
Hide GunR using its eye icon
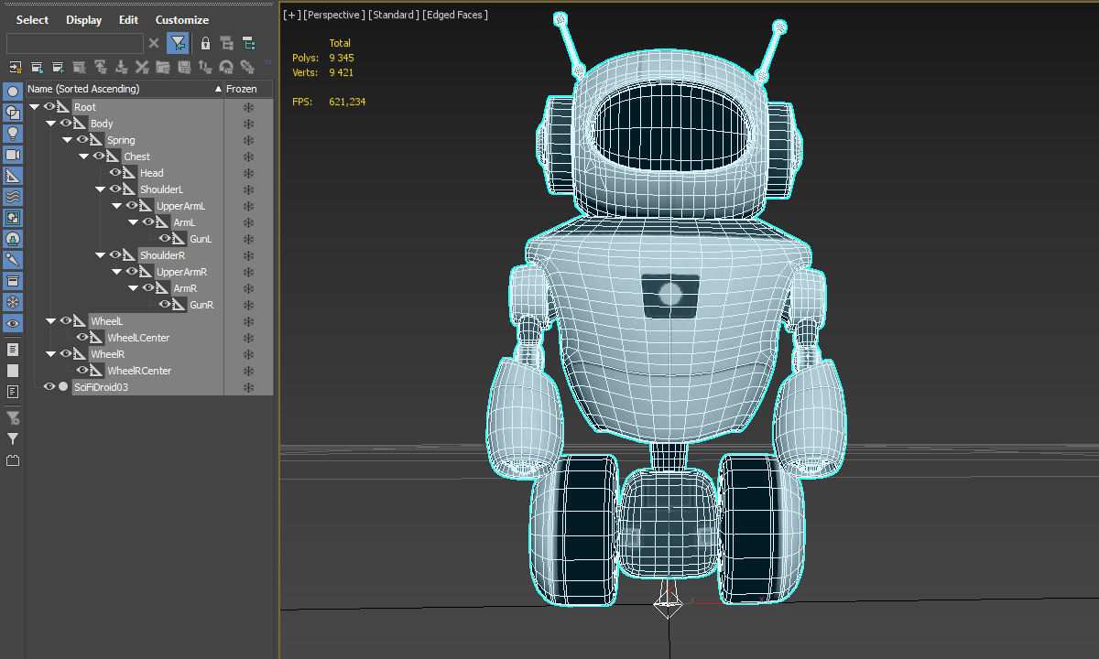[x=165, y=305]
